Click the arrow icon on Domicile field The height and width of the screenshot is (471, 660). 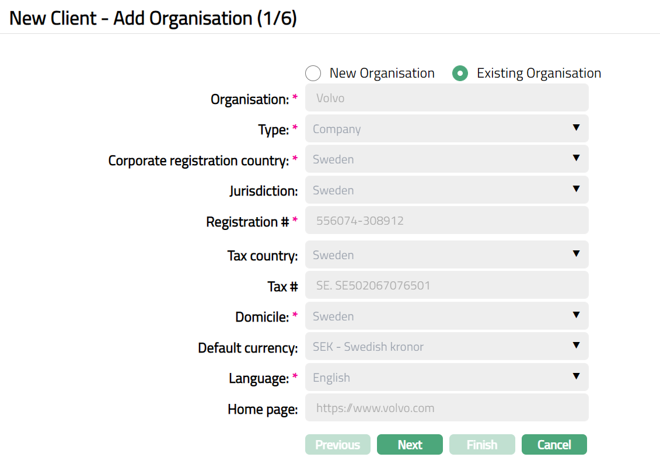click(x=576, y=315)
